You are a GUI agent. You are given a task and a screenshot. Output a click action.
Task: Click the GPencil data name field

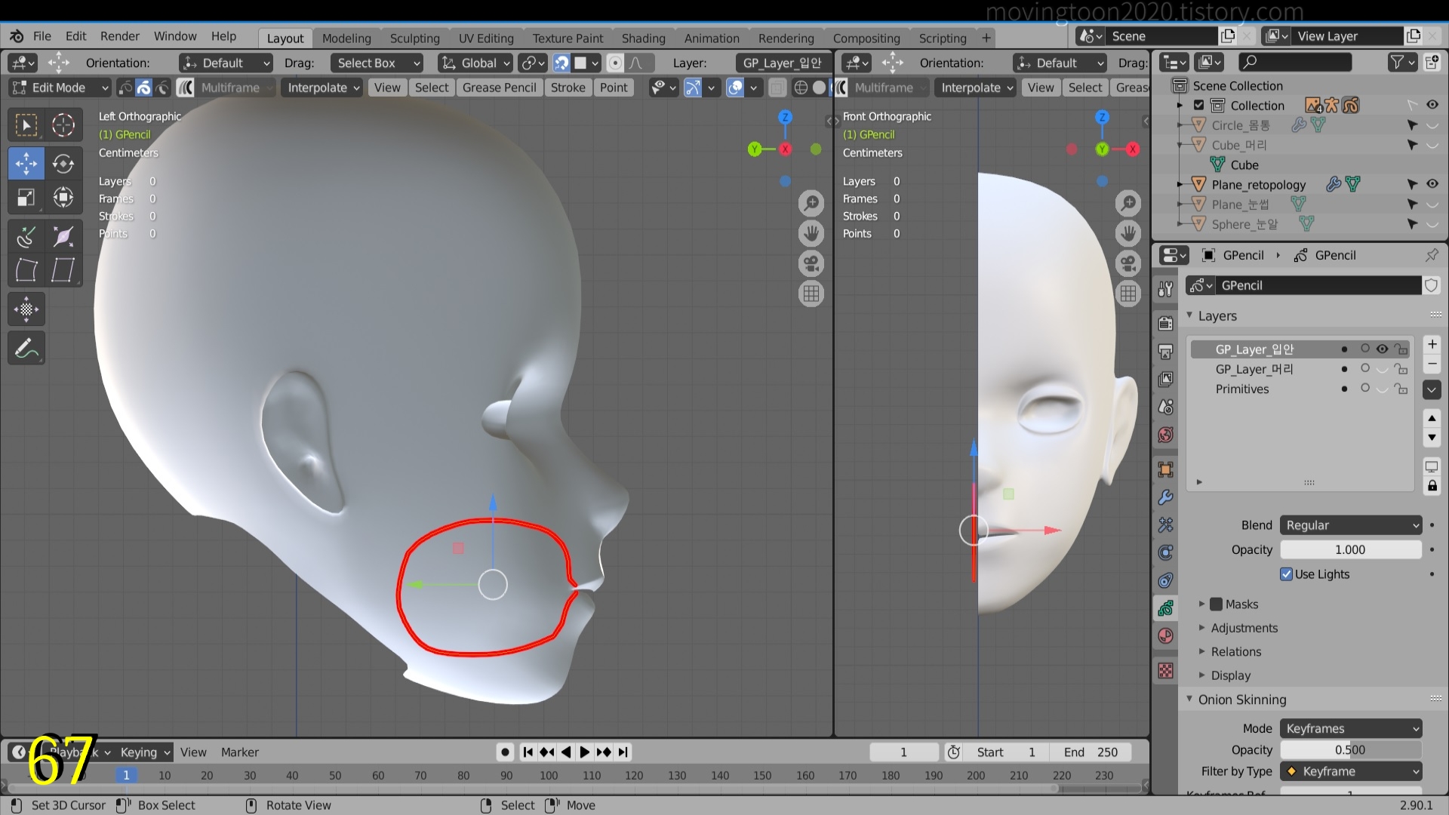[1319, 285]
